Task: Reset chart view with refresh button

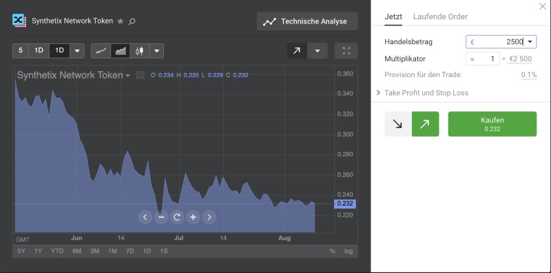Action: click(x=177, y=217)
